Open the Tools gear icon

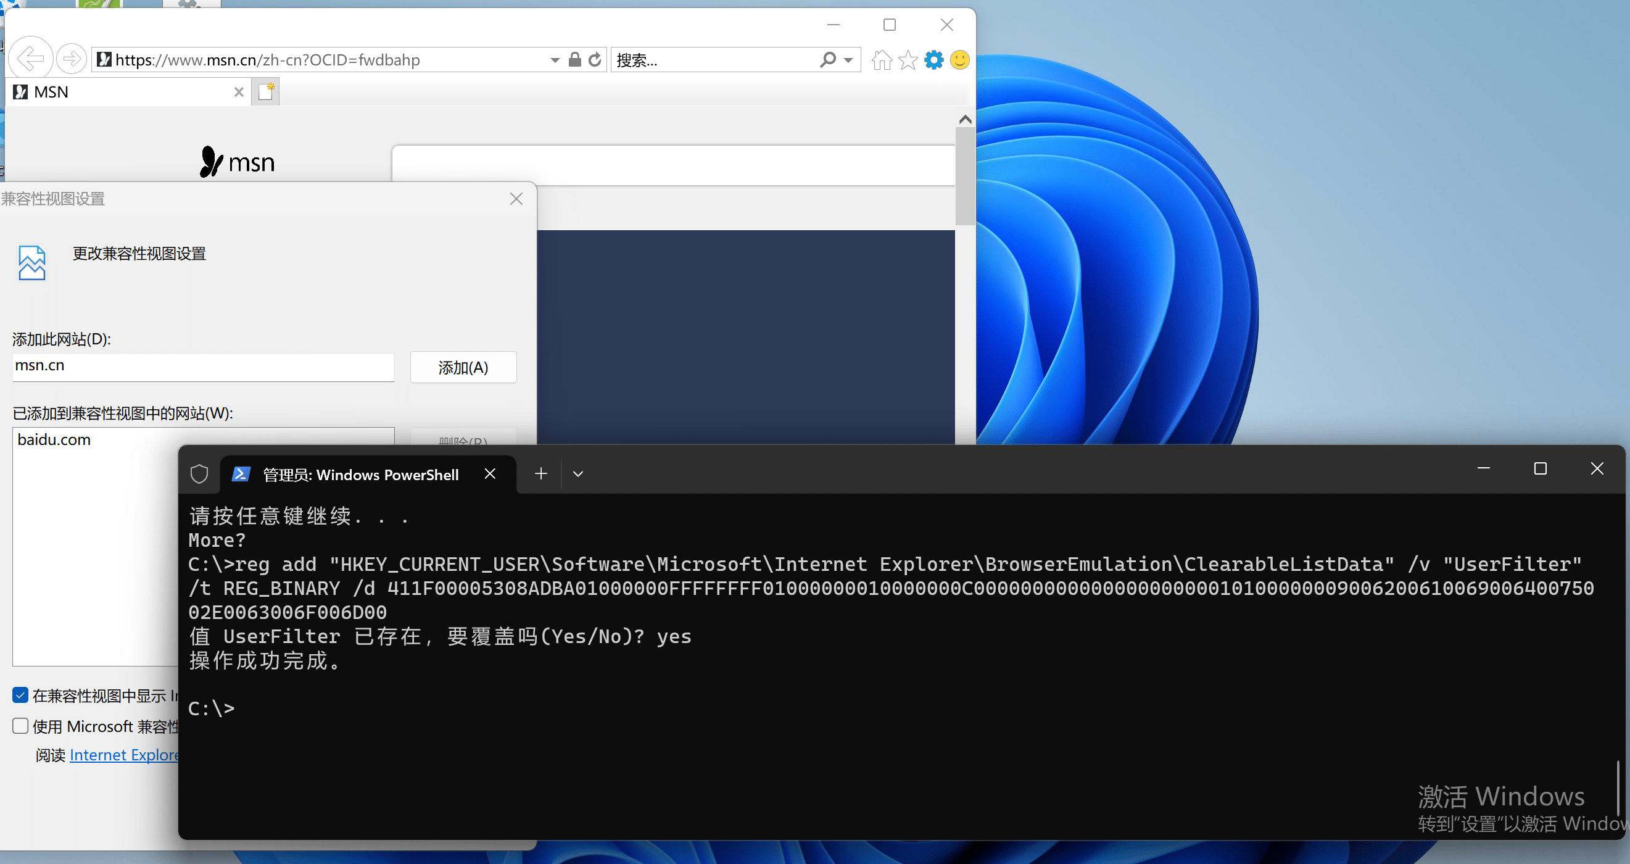pos(933,59)
